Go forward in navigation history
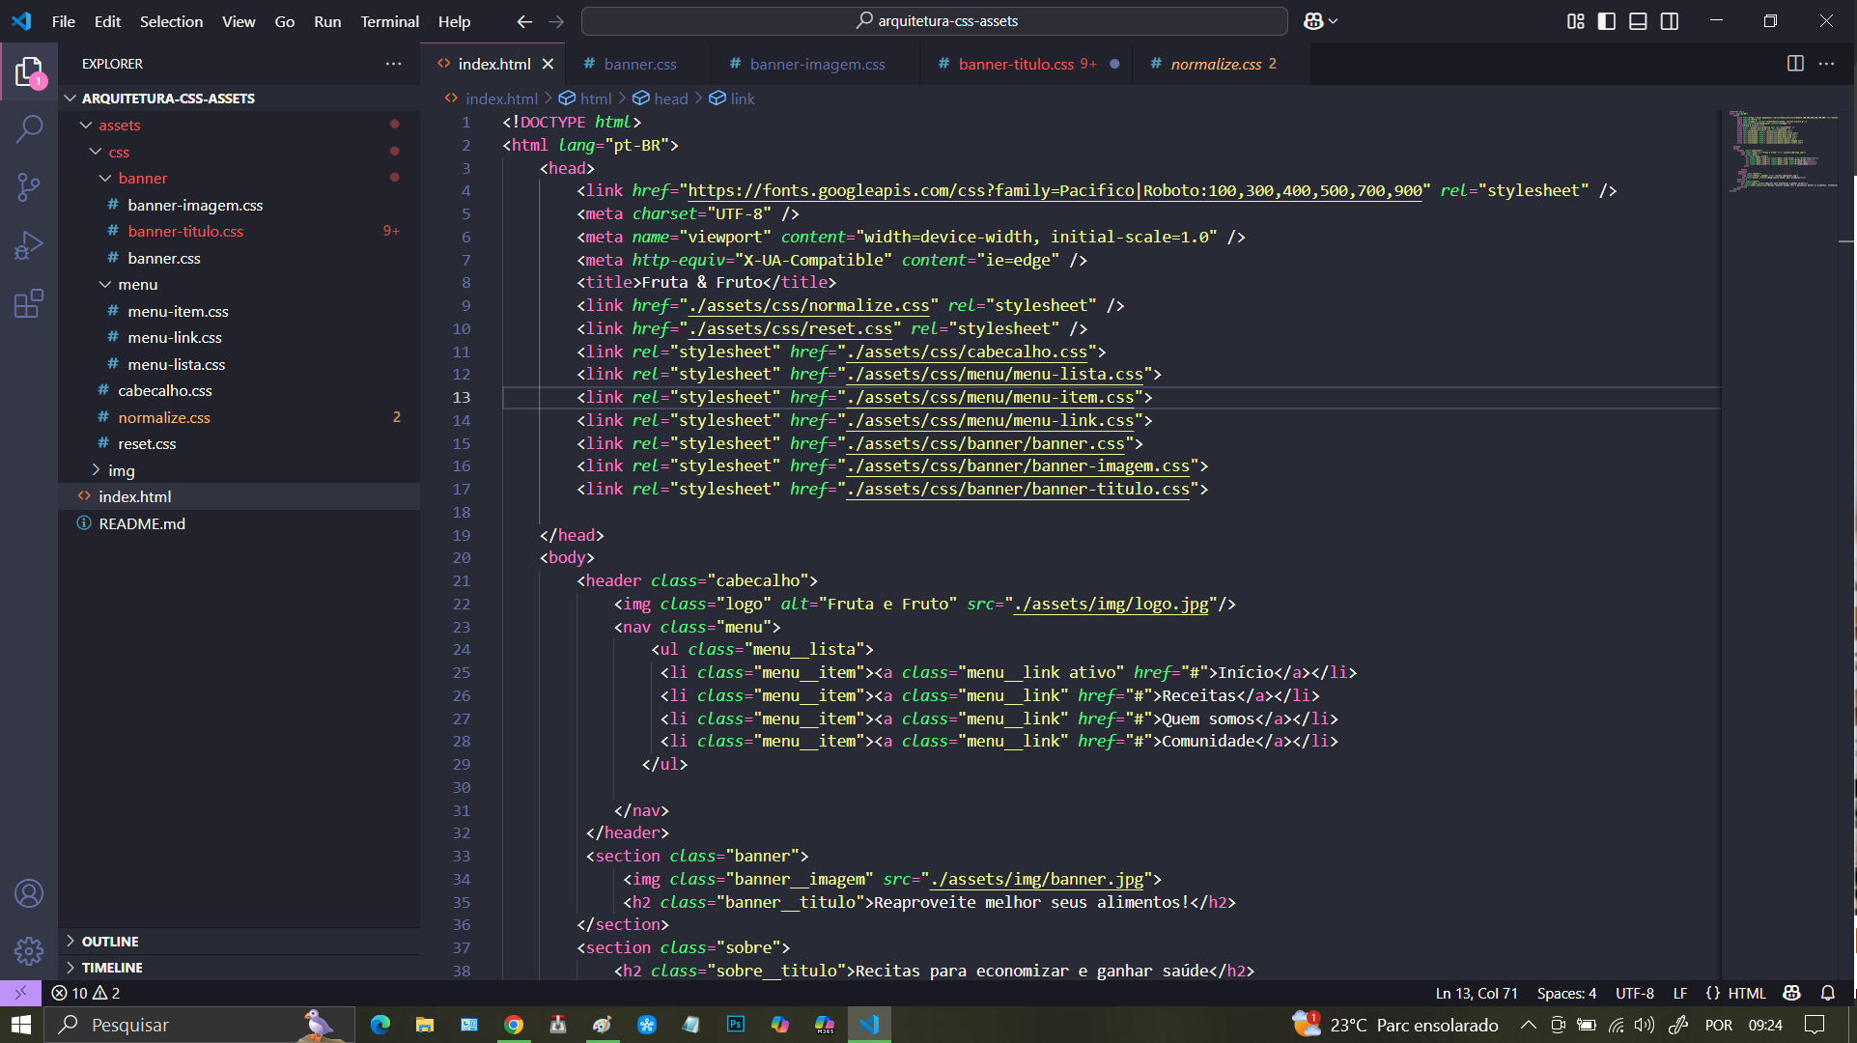The height and width of the screenshot is (1043, 1857). [x=556, y=21]
